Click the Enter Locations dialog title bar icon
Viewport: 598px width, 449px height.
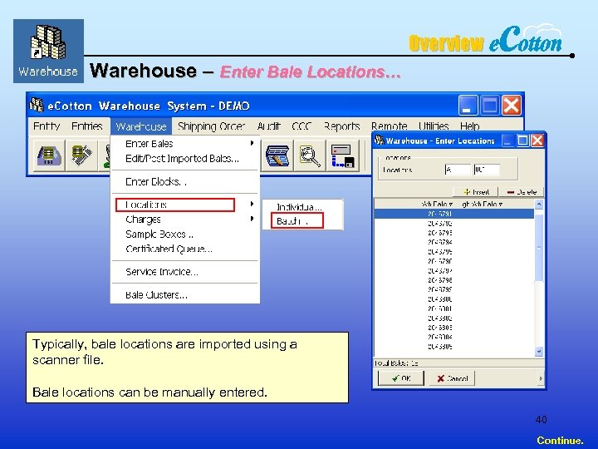click(379, 141)
